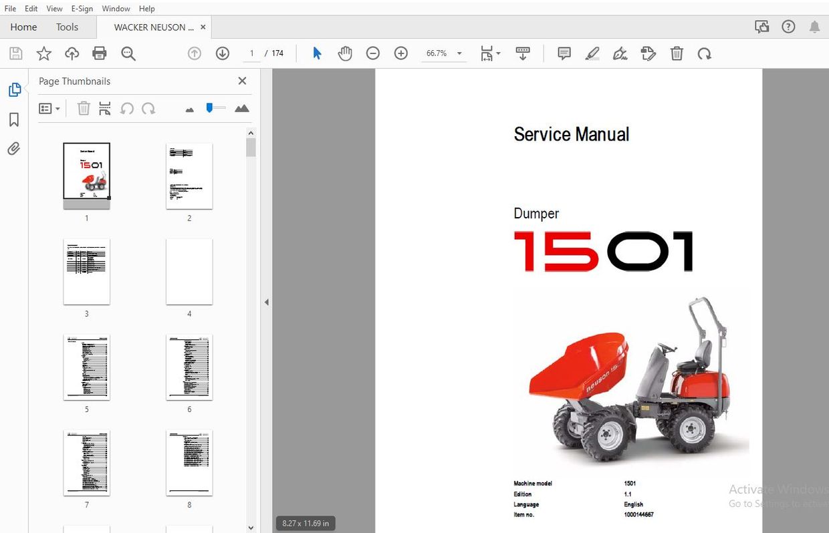Viewport: 829px width, 533px height.
Task: Open the Bookmarks panel
Action: [13, 119]
